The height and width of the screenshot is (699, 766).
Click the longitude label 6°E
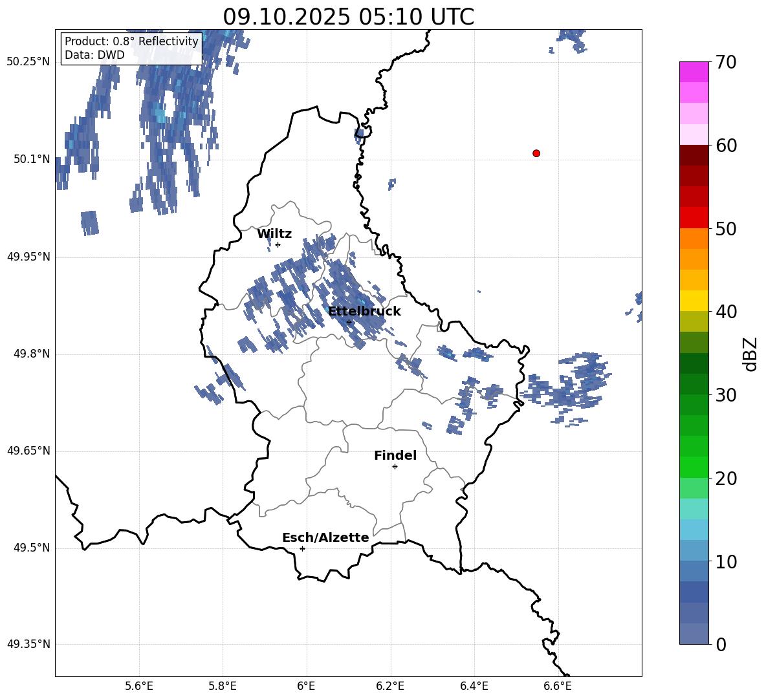306,686
